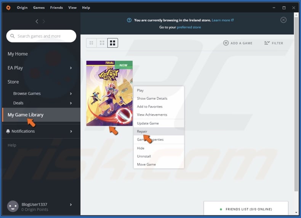Switch to large grid view
The width and height of the screenshot is (301, 218).
point(113,43)
